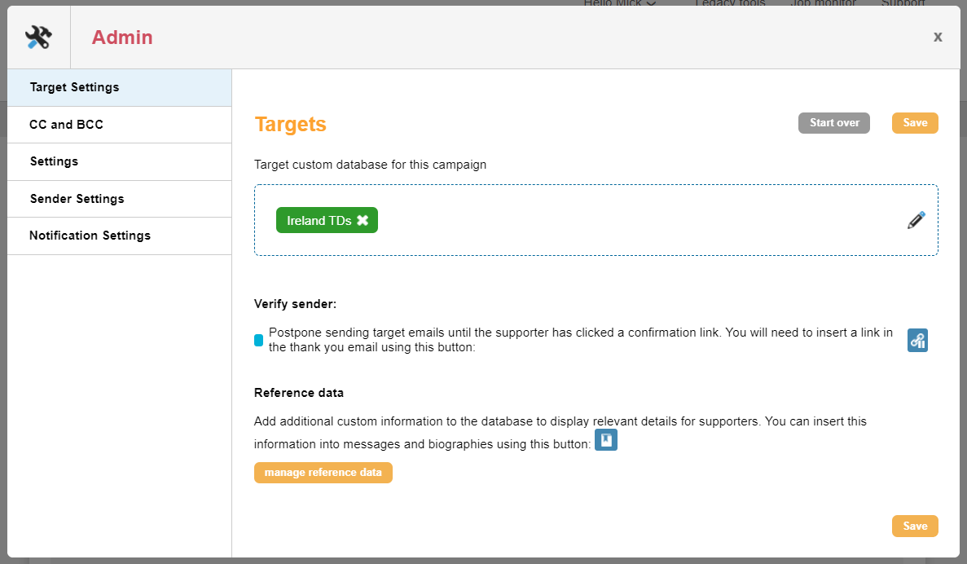
Task: Switch to CC and BCC settings
Action: click(x=66, y=124)
